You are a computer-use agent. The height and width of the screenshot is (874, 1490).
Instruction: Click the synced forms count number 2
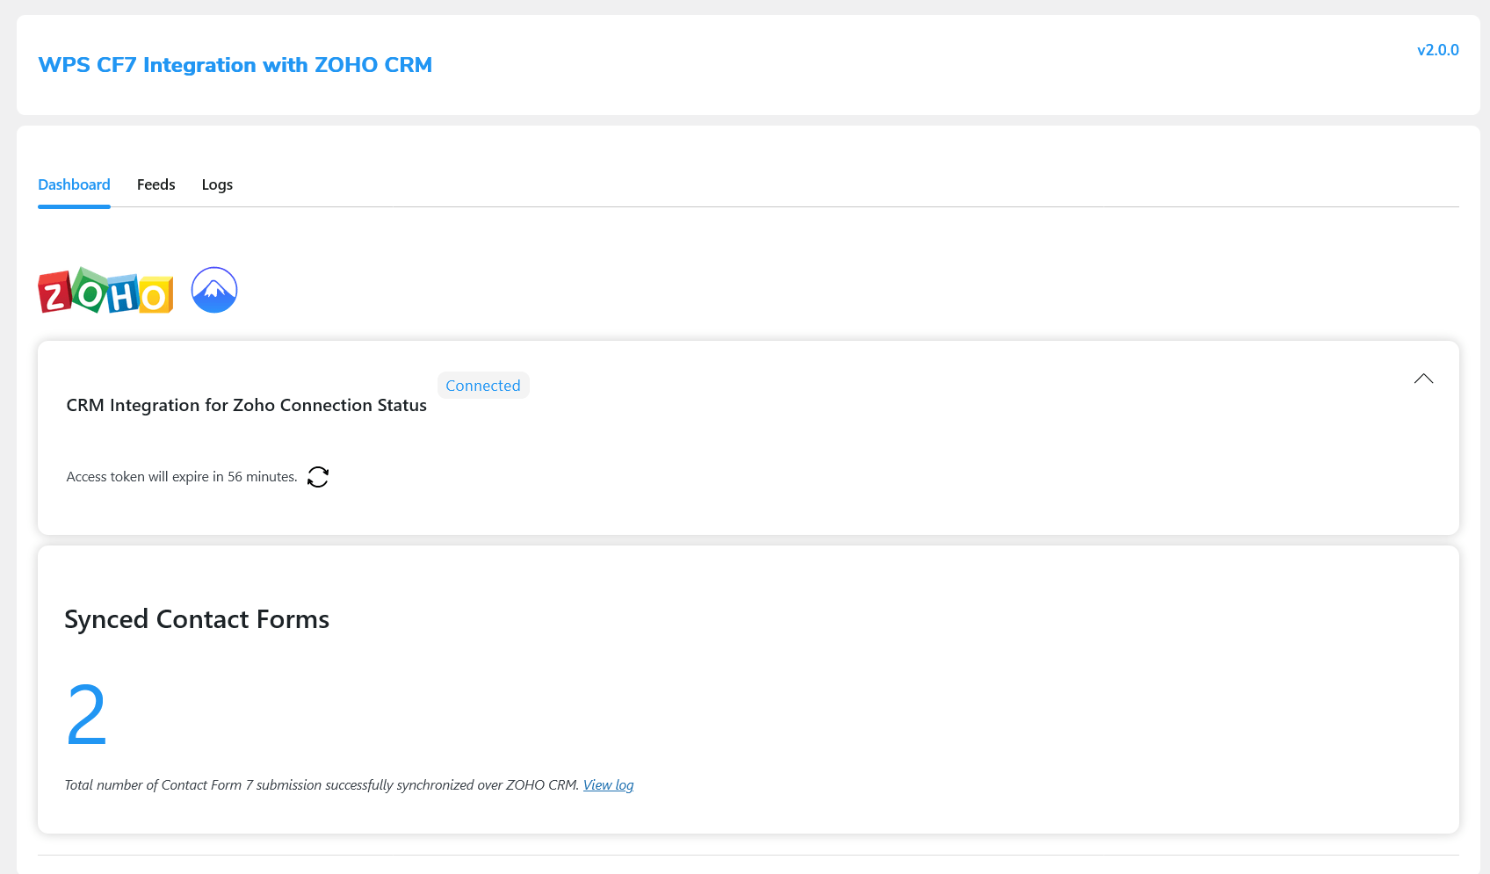coord(86,714)
